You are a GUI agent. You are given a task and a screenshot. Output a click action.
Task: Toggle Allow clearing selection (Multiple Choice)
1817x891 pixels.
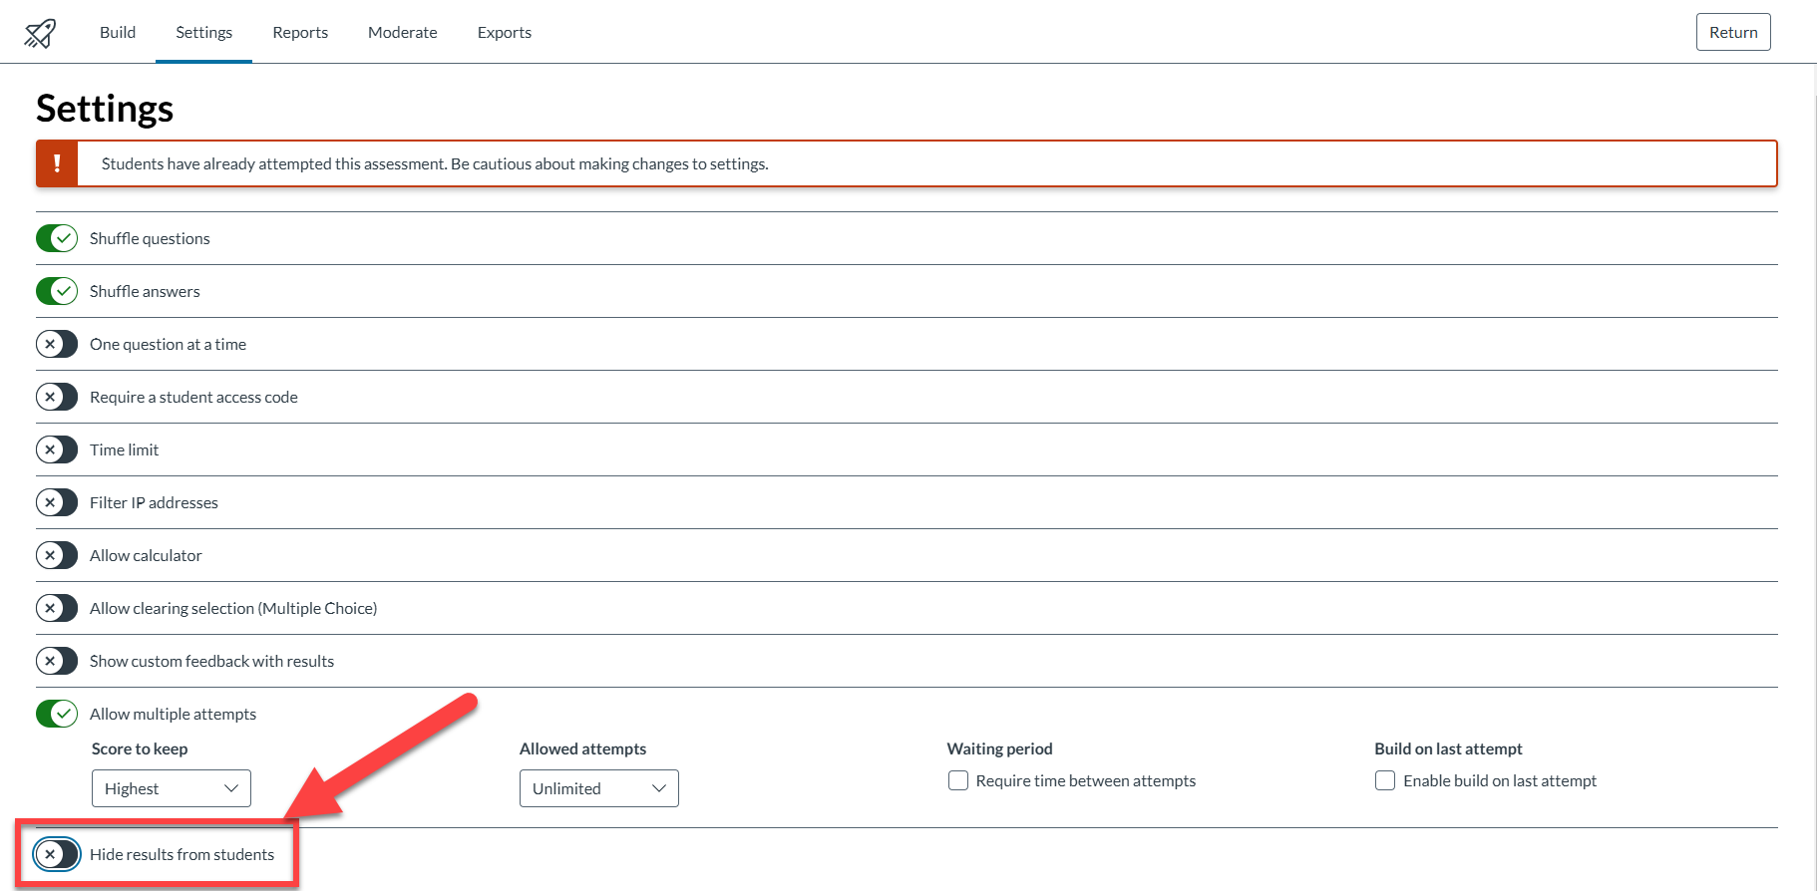[x=57, y=608]
